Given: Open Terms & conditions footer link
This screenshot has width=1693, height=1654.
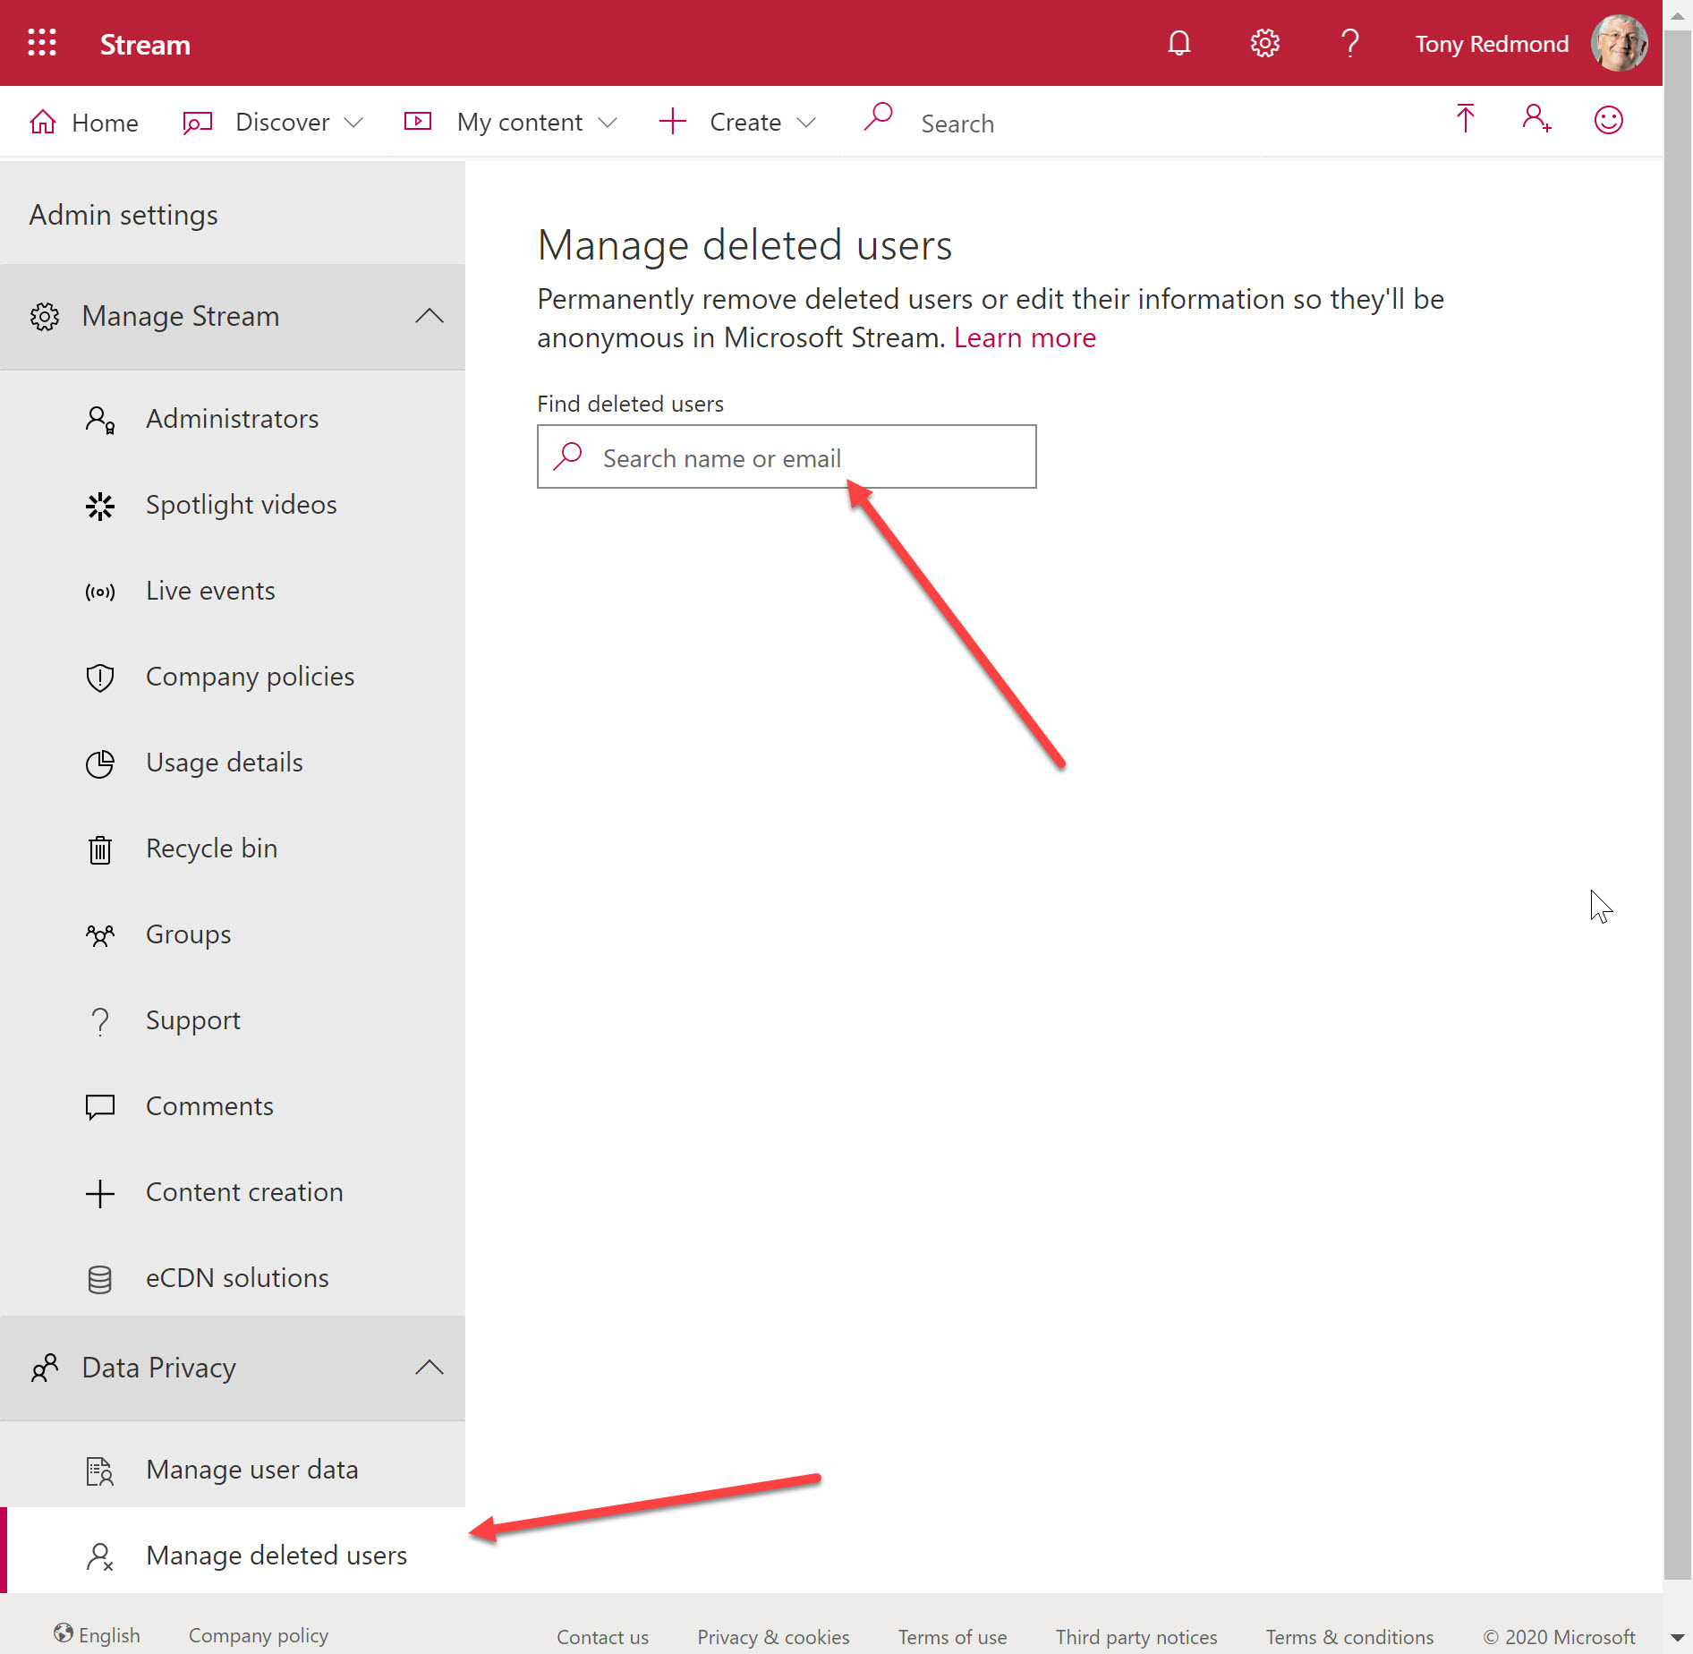Looking at the screenshot, I should click(x=1349, y=1637).
